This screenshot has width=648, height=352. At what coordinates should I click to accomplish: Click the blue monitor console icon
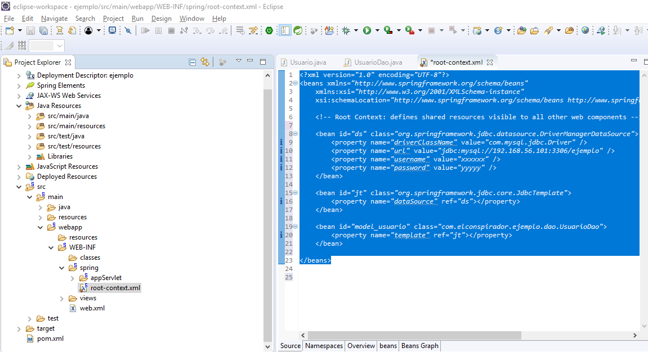pyautogui.click(x=112, y=30)
